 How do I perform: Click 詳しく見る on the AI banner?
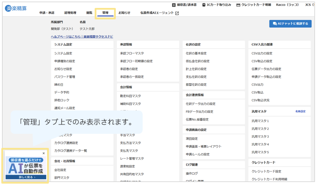click(26, 177)
